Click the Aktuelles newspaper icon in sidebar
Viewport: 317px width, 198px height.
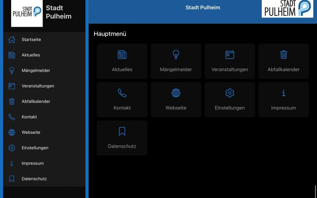click(12, 55)
